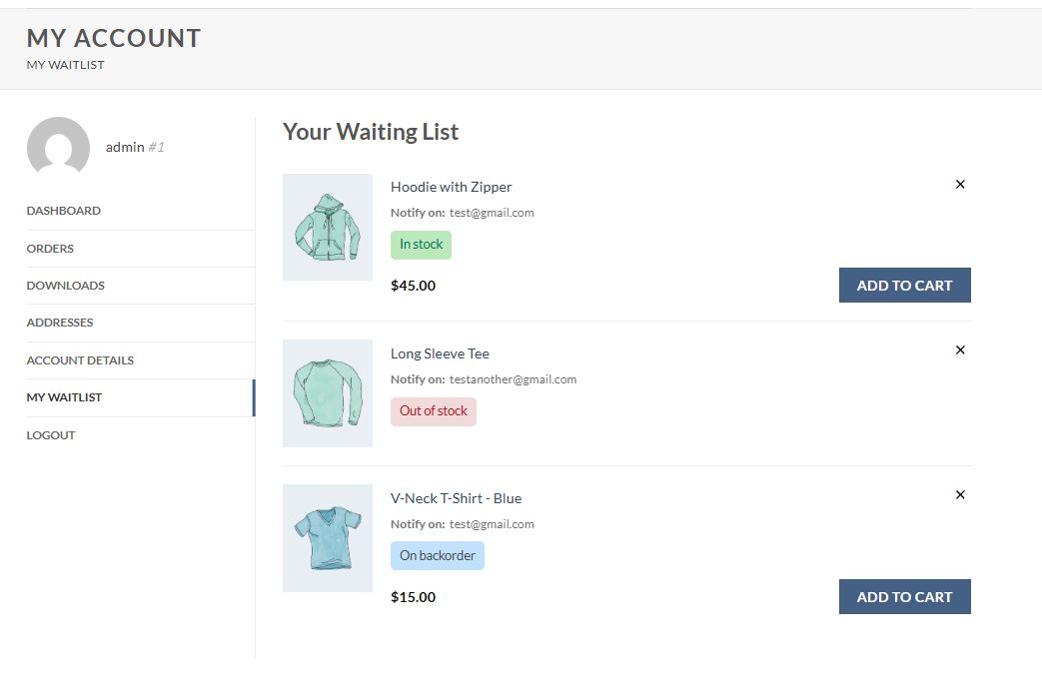Navigate to Addresses section
The width and height of the screenshot is (1042, 682).
pos(60,323)
